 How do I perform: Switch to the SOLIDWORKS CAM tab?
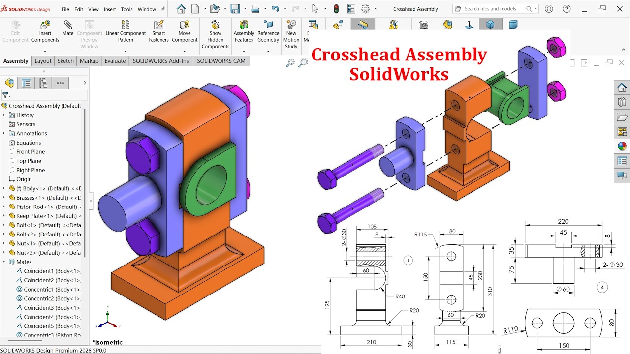click(x=221, y=61)
